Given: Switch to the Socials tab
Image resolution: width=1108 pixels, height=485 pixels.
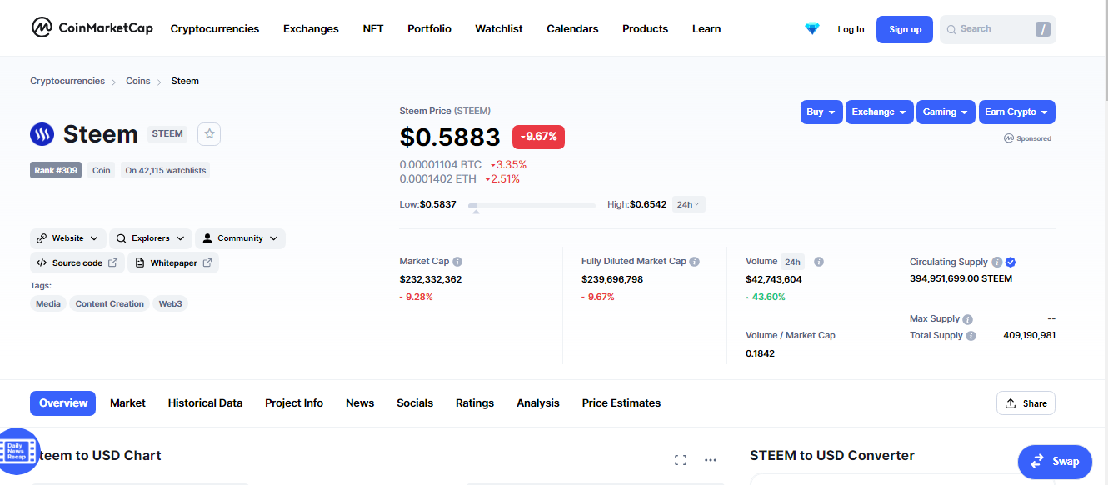Looking at the screenshot, I should tap(415, 403).
